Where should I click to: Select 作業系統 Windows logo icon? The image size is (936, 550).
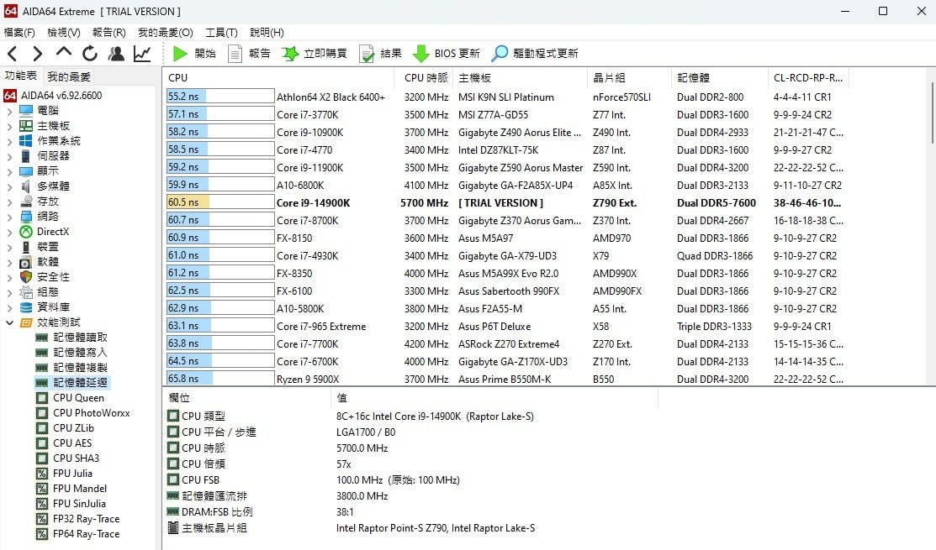coord(26,140)
